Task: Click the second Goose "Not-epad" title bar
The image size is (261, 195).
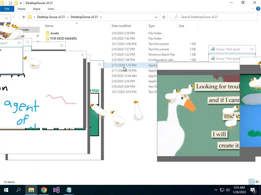Action: click(225, 59)
